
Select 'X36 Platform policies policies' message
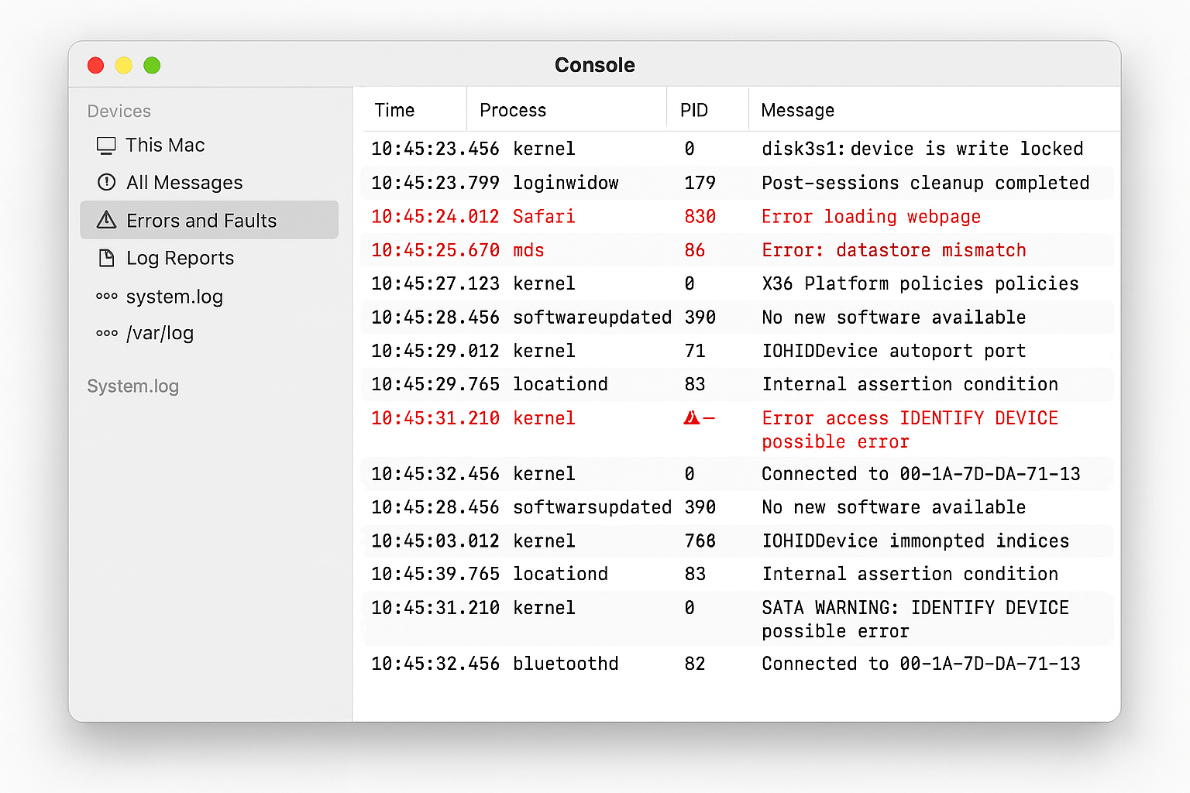click(x=920, y=283)
